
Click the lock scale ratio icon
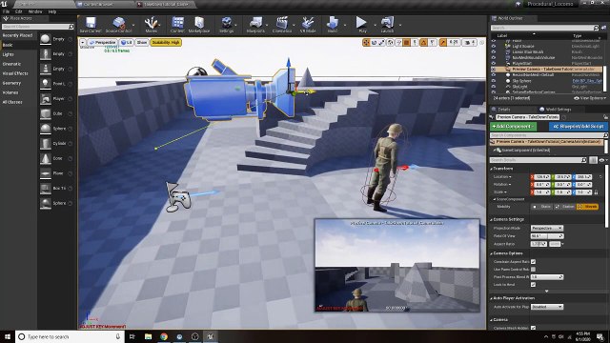click(x=596, y=192)
